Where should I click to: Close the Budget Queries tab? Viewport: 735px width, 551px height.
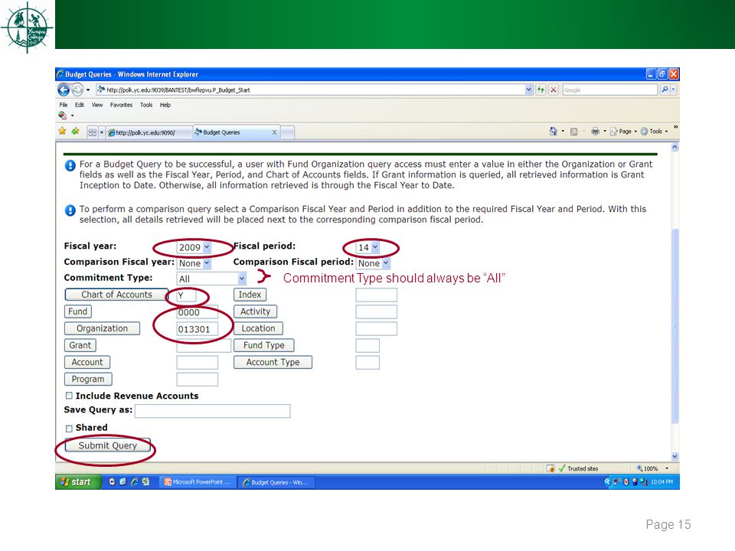click(x=274, y=132)
